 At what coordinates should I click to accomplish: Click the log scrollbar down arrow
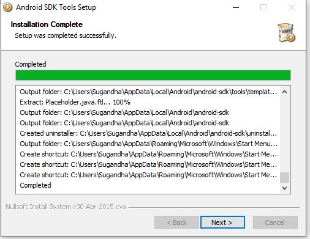(x=284, y=188)
